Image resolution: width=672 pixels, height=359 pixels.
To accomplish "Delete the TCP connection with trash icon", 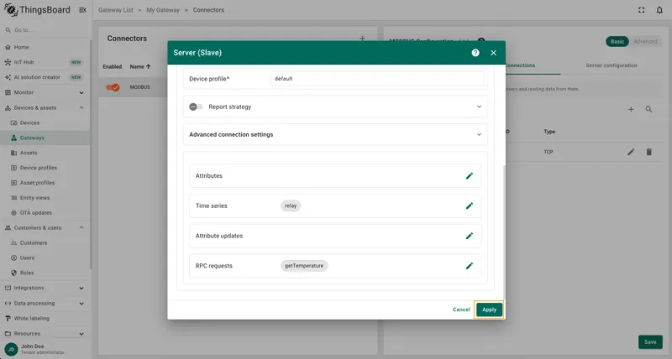I will [648, 152].
